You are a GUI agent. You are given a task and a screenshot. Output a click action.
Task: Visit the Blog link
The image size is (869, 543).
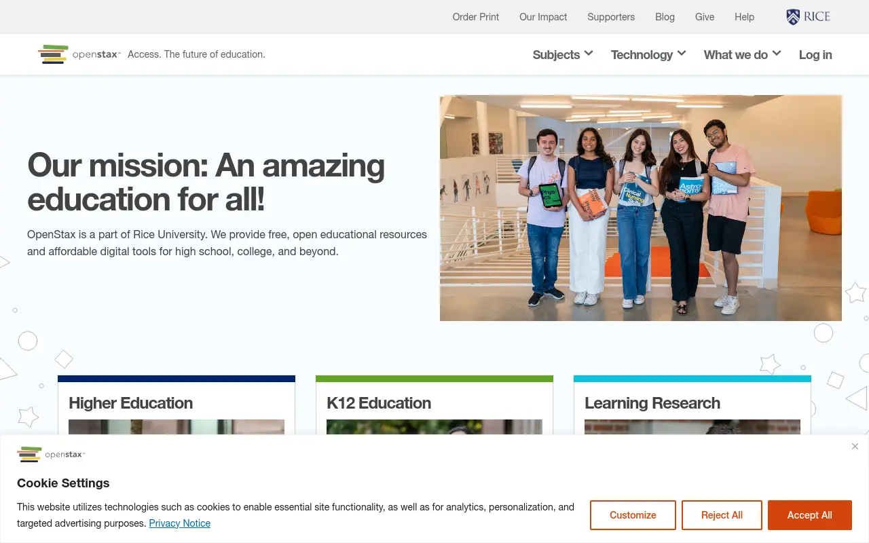point(665,17)
